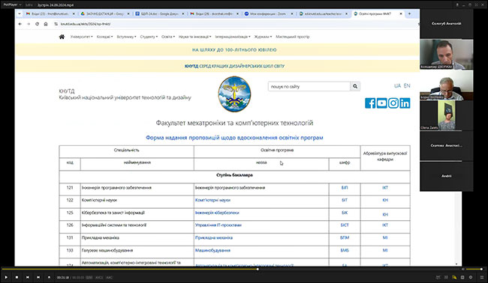Open the Машинобудування program link
This screenshot has height=283, width=488.
[x=213, y=250]
